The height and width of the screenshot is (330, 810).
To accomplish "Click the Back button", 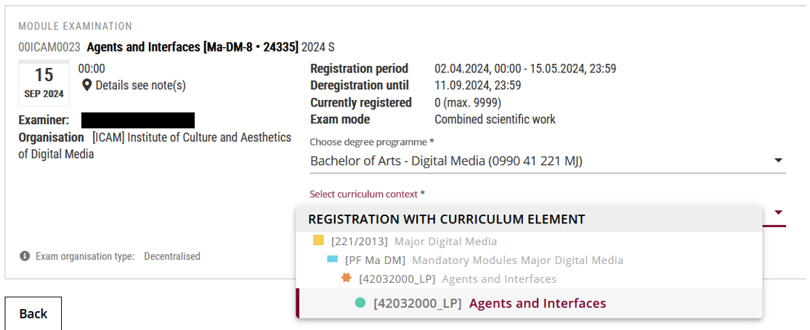I will click(33, 313).
